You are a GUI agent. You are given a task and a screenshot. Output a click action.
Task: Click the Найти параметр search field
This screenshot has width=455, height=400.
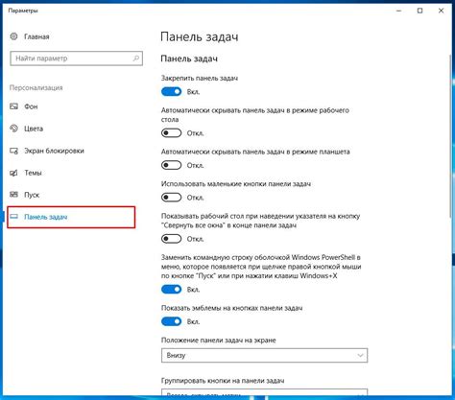pyautogui.click(x=76, y=59)
